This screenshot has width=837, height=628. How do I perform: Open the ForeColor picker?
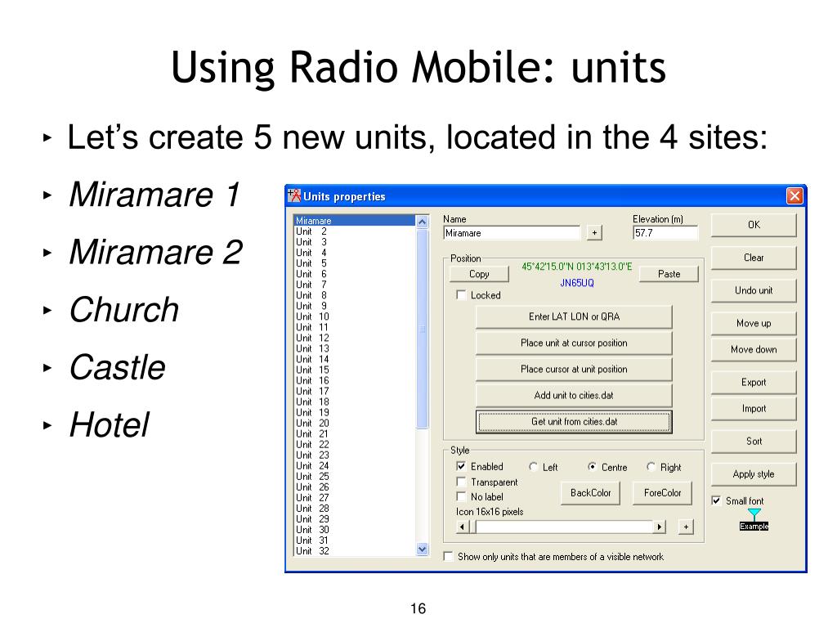[662, 493]
